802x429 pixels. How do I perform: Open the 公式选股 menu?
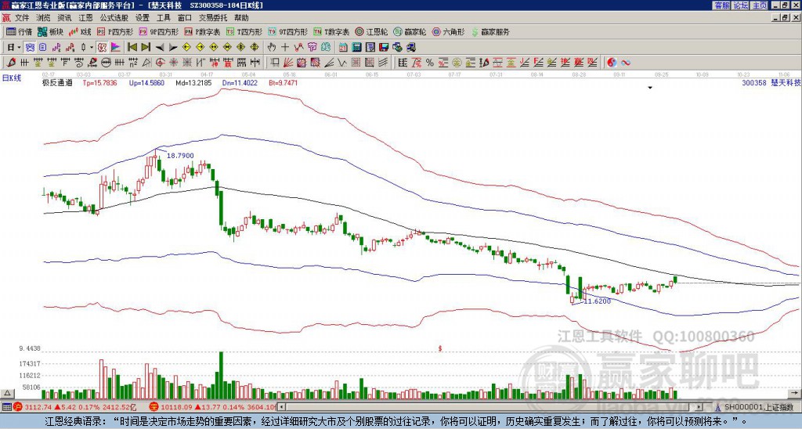pyautogui.click(x=114, y=18)
